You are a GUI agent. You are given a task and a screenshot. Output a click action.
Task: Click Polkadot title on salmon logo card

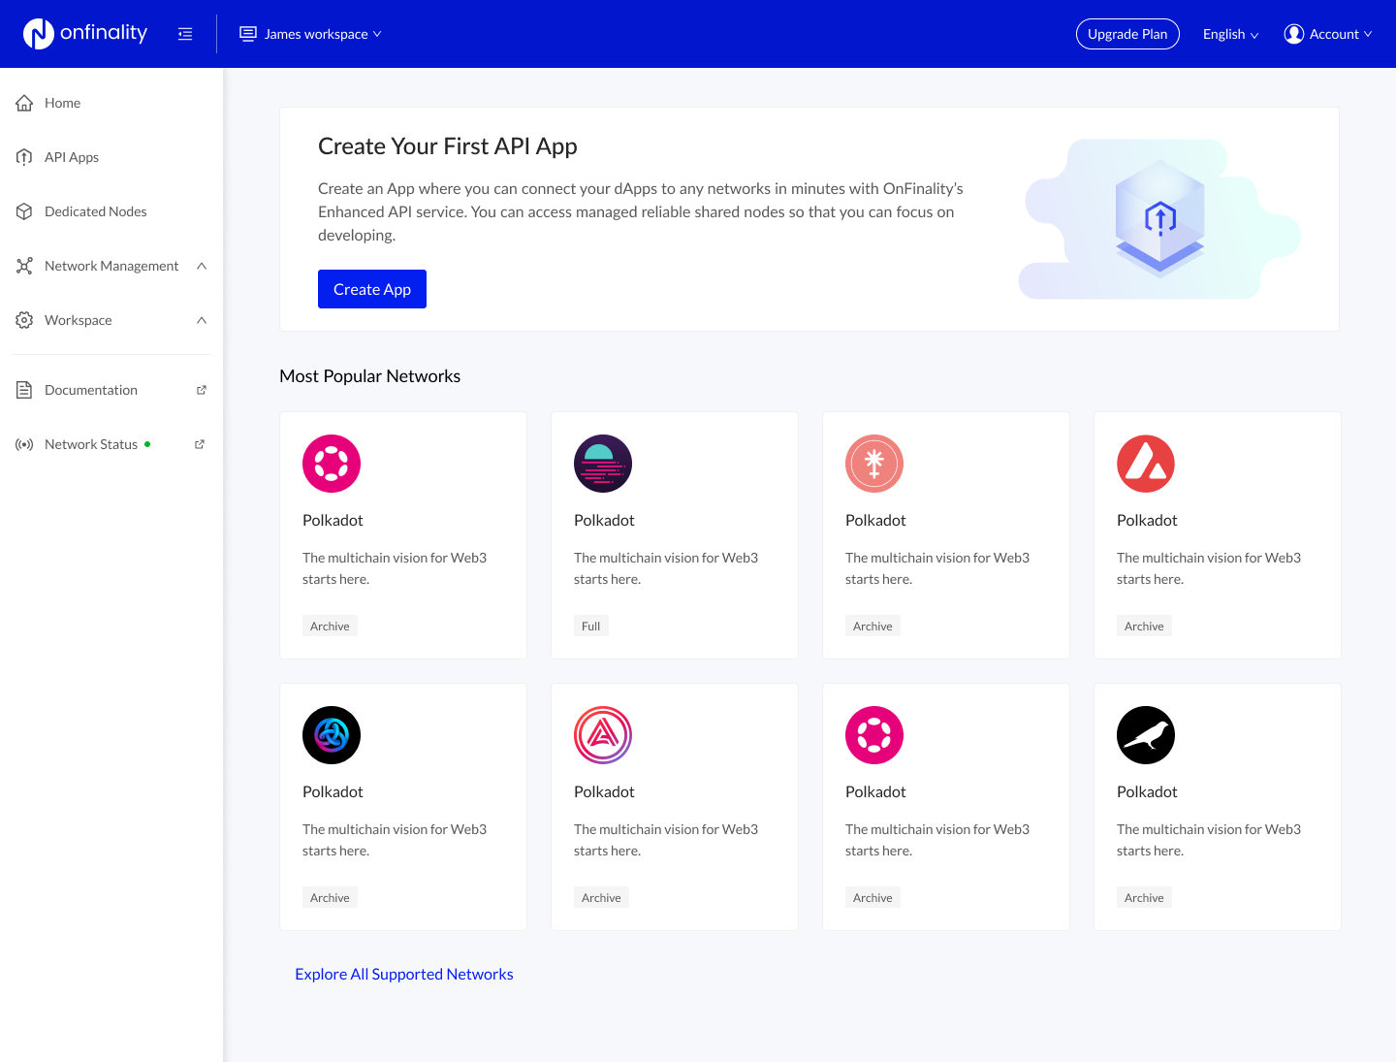click(x=875, y=520)
